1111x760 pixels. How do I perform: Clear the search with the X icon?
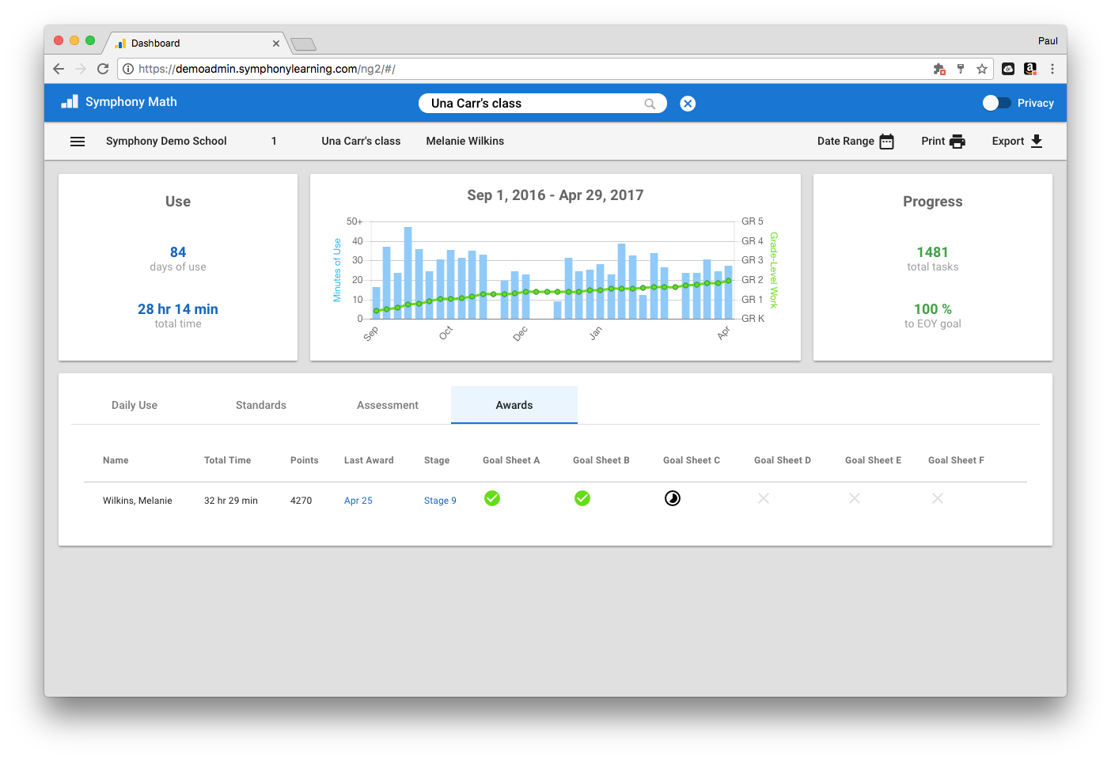click(x=688, y=104)
